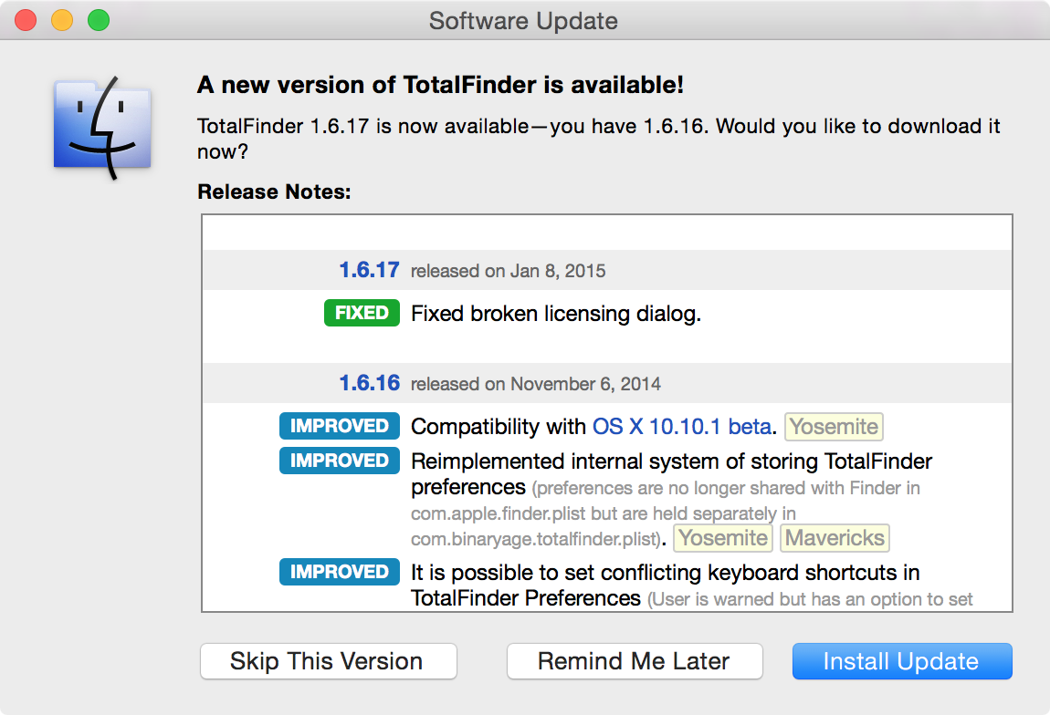Open the 1.6.16 version link

[x=369, y=383]
